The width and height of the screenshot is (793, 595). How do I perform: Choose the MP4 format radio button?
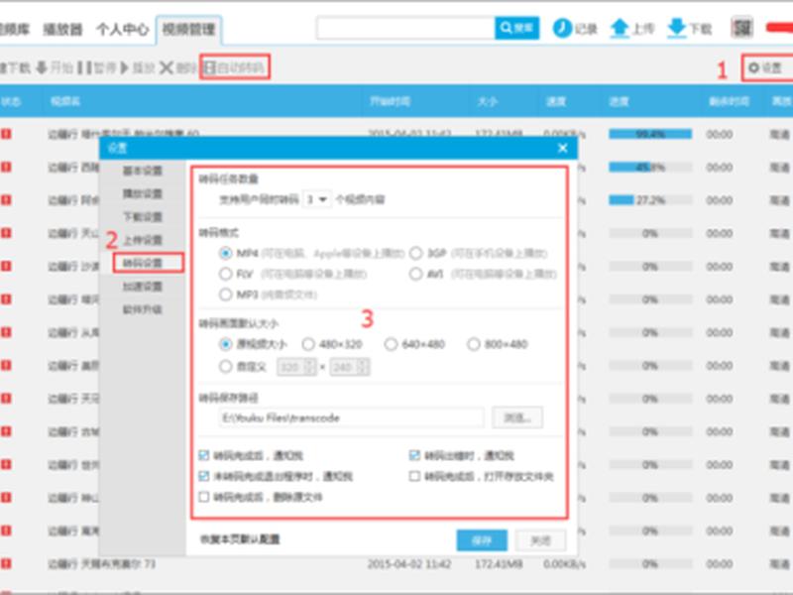(x=226, y=253)
